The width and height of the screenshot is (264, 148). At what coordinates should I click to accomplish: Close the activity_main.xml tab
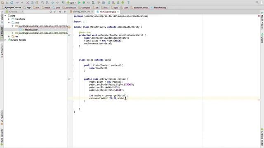click(x=92, y=12)
